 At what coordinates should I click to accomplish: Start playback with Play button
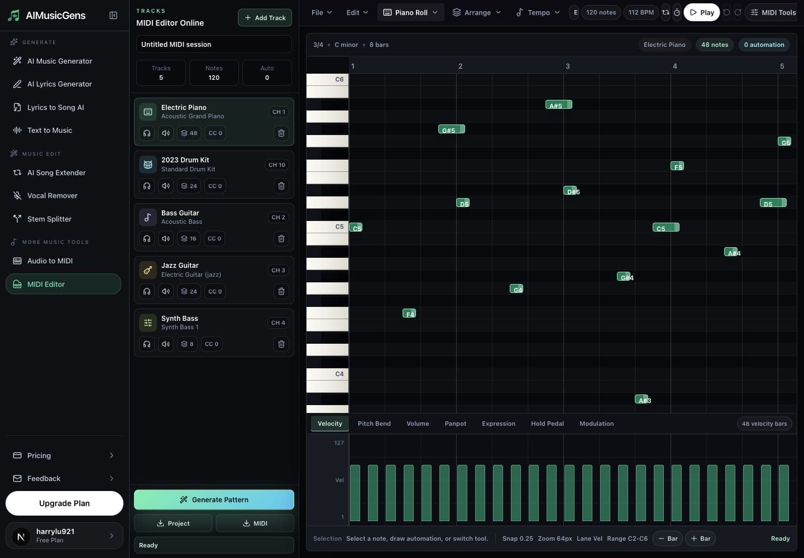702,12
